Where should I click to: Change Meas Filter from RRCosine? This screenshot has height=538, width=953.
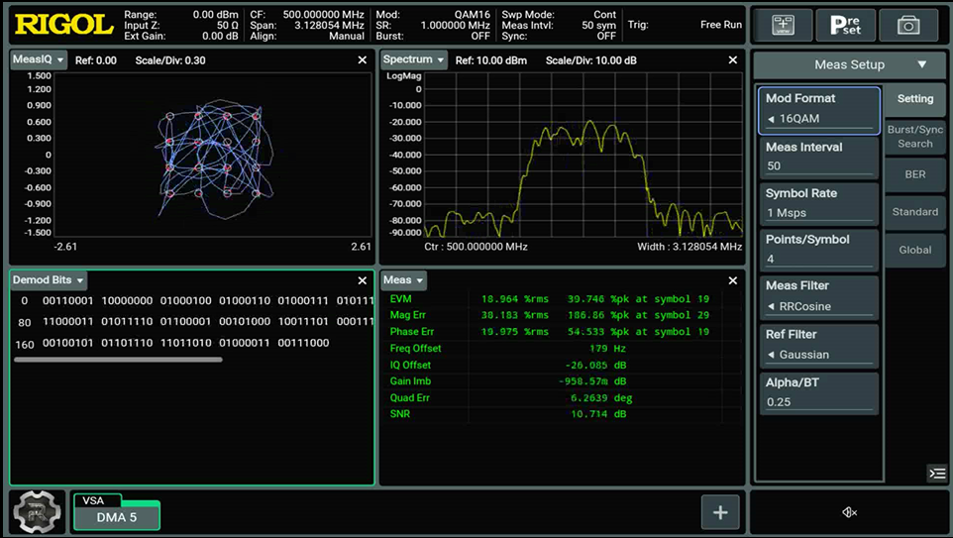coord(818,297)
